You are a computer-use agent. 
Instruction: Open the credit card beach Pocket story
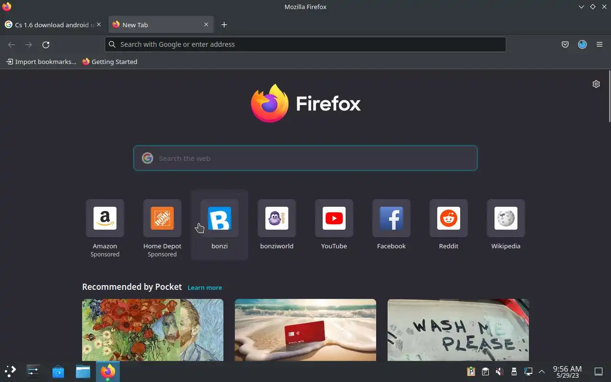point(305,329)
